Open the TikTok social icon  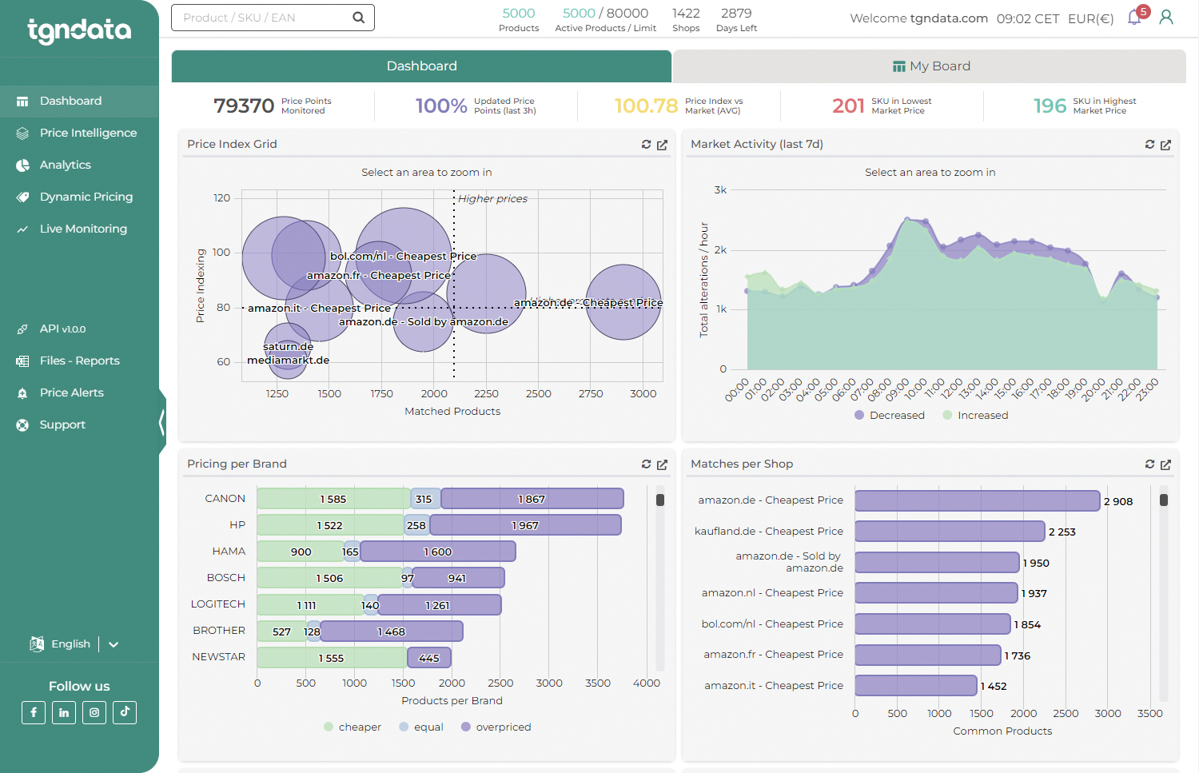coord(125,712)
